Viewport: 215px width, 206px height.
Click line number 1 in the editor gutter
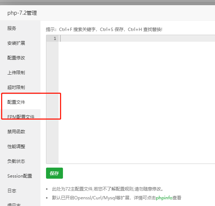[55, 38]
